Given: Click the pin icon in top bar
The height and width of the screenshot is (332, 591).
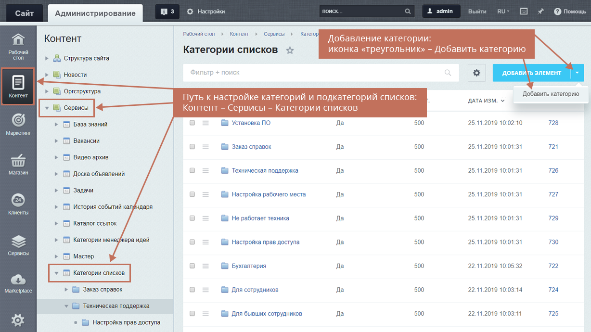Looking at the screenshot, I should coord(541,11).
